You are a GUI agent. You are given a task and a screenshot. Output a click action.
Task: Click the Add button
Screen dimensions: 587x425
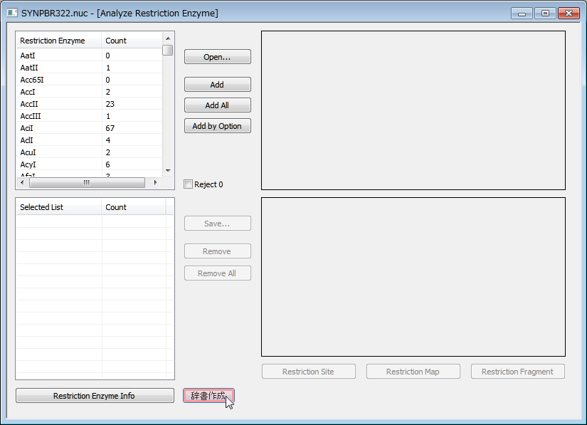tap(217, 85)
